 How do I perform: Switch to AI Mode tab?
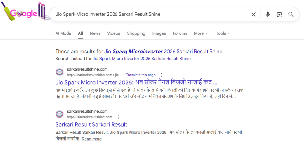pos(63,33)
